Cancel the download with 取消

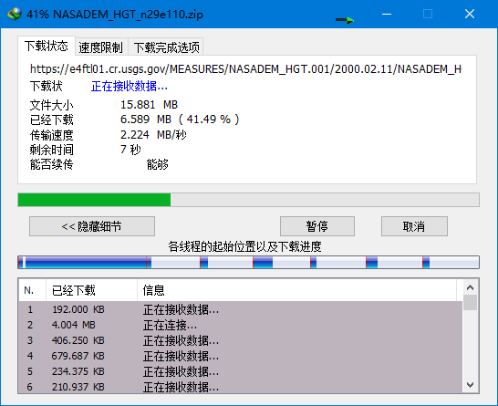414,226
